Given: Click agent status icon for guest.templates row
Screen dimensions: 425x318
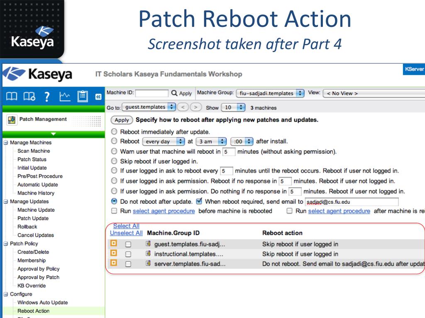Looking at the screenshot, I should [114, 243].
